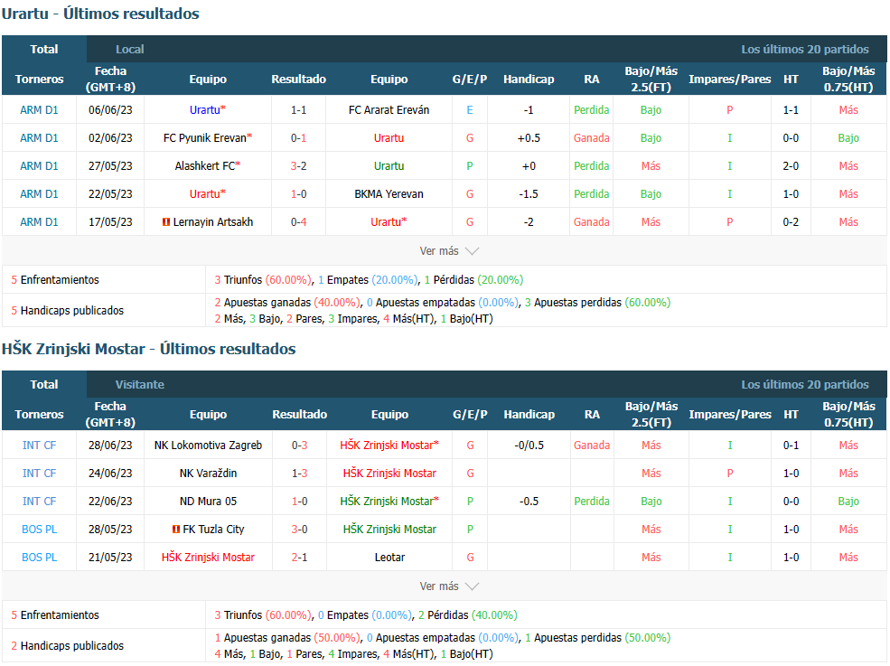The image size is (890, 666).
Task: Click HŠK Zrinjski Mostar home team on 21/05/23
Action: click(x=209, y=557)
